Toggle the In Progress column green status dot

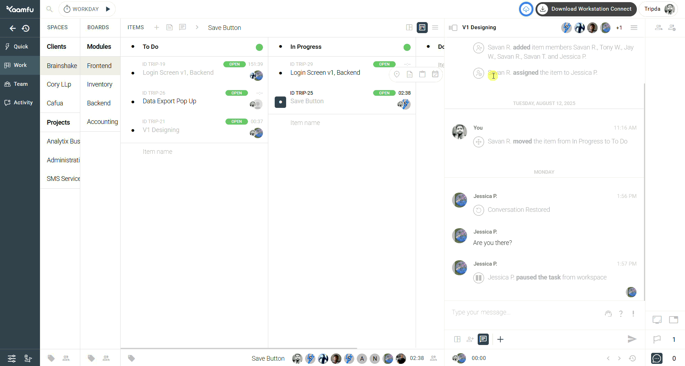(407, 47)
